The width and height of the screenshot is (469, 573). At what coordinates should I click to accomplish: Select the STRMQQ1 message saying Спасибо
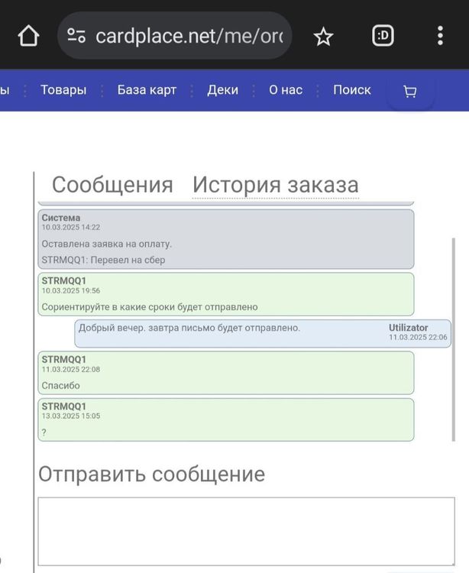[226, 372]
